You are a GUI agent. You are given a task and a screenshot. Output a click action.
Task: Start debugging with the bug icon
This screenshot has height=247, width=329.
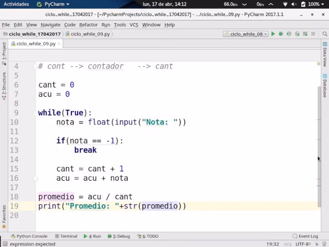(x=281, y=34)
